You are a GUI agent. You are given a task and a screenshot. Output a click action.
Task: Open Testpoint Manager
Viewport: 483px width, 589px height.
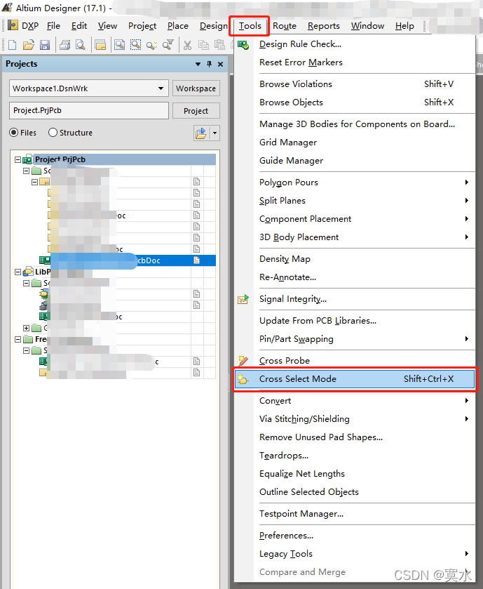coord(355,513)
